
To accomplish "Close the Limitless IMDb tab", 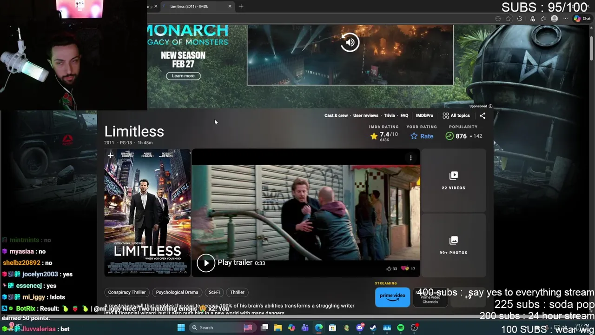I will point(230,7).
